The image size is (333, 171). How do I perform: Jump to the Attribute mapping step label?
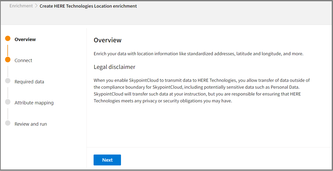click(x=34, y=103)
